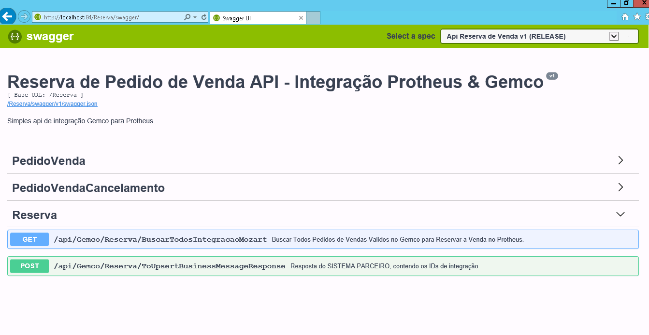Collapse the Reserva section heading
Screen dimensions: 649x335
pyautogui.click(x=323, y=215)
